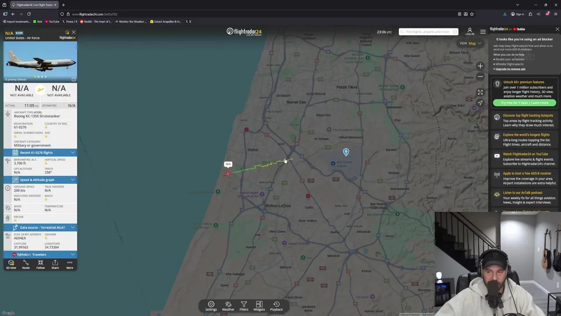Reload the browser page
This screenshot has height=316, width=561.
pyautogui.click(x=29, y=14)
